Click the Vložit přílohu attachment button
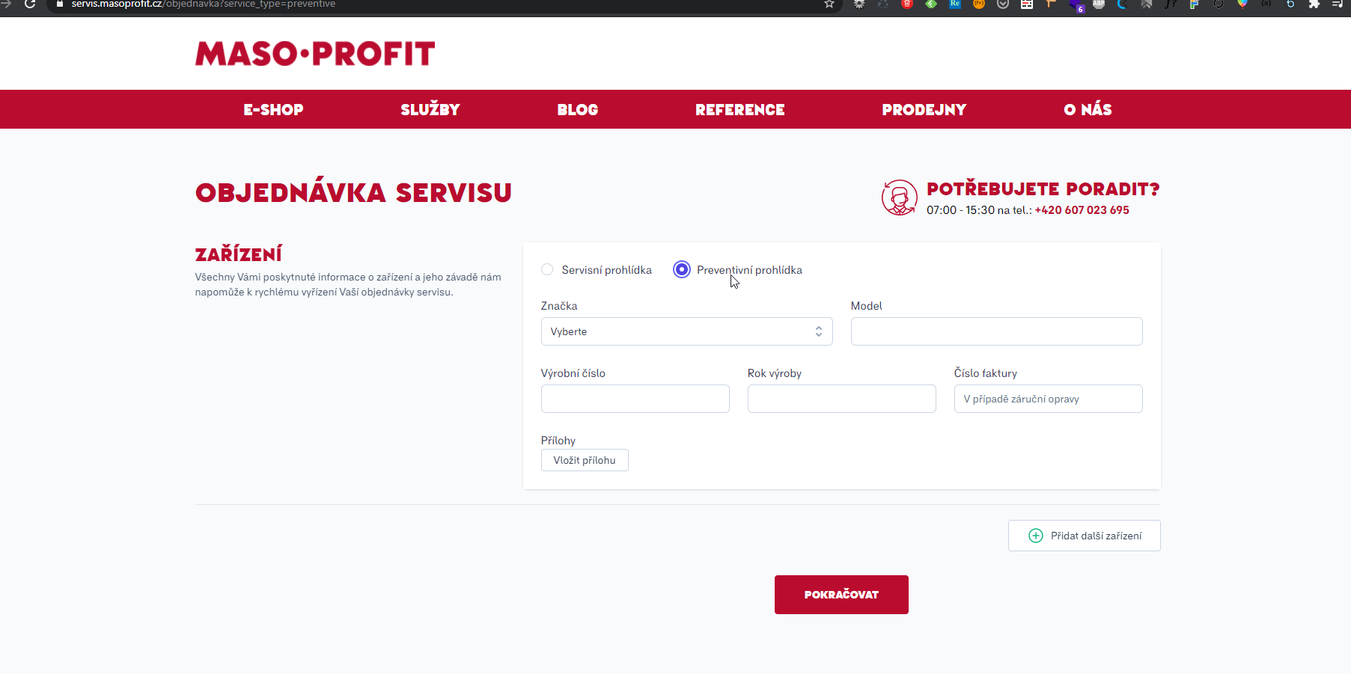The image size is (1351, 674). (x=585, y=460)
